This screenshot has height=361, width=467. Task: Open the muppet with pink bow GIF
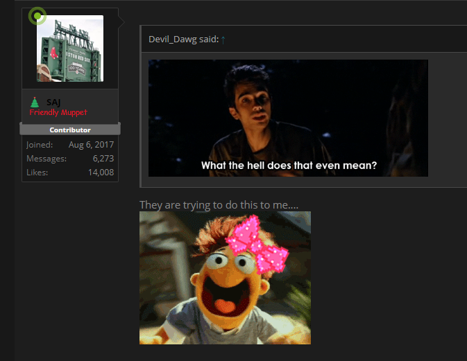tap(225, 278)
